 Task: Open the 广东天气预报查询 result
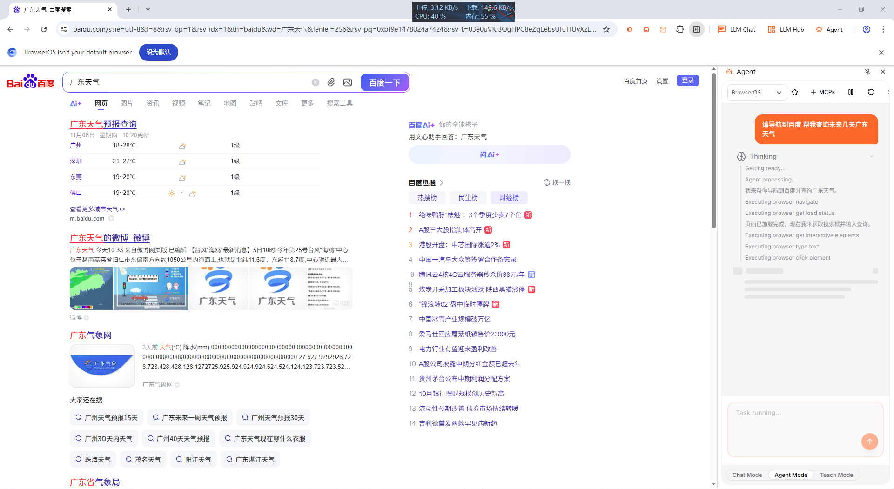point(103,124)
